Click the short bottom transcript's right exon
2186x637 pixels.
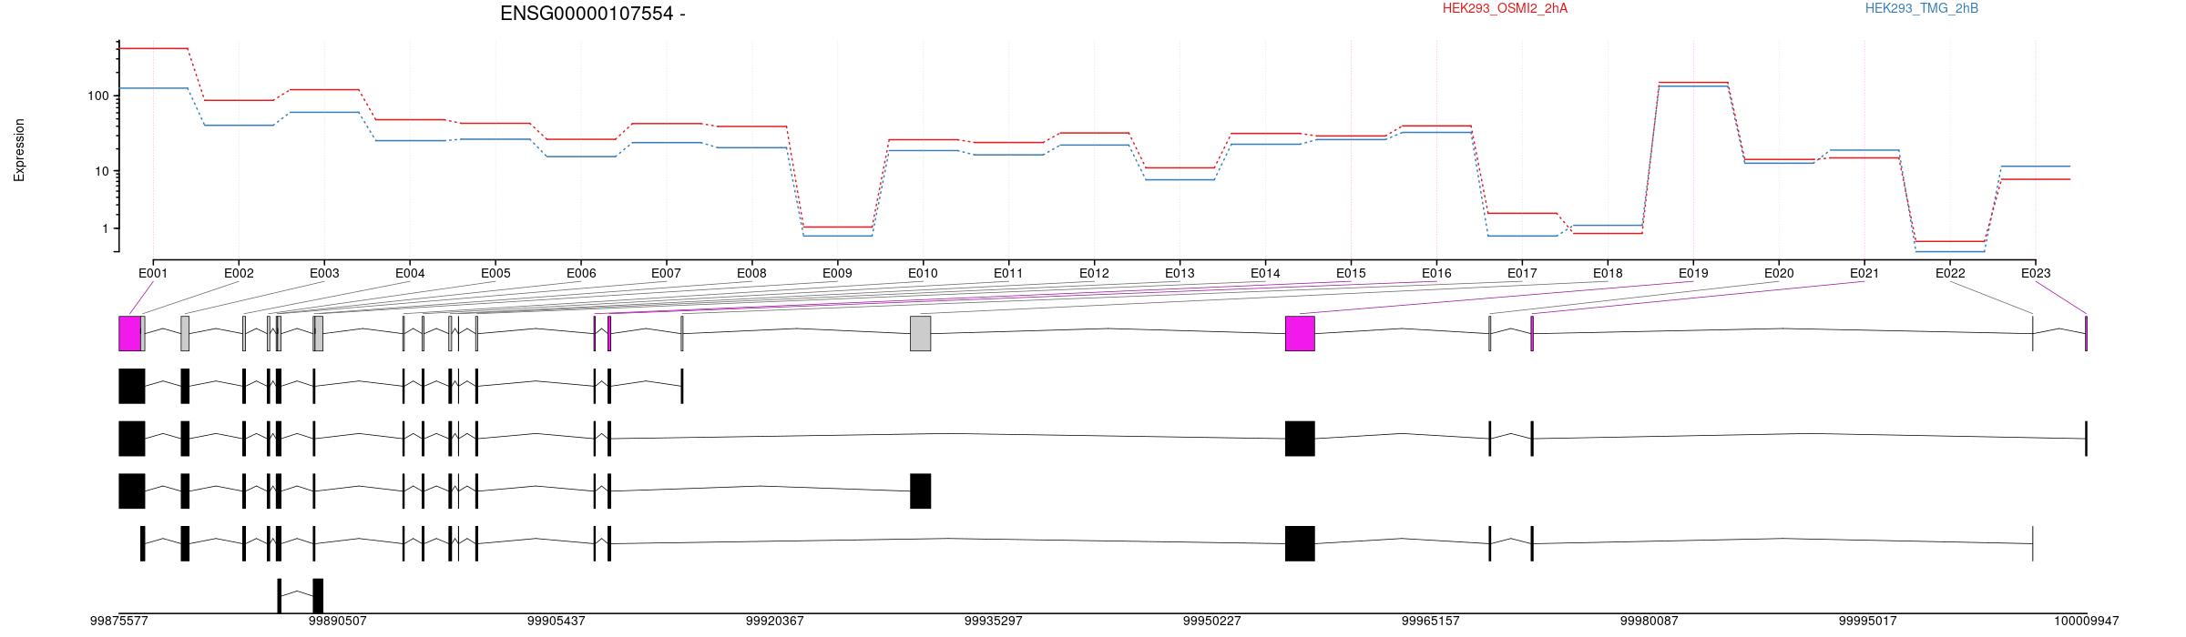point(318,596)
